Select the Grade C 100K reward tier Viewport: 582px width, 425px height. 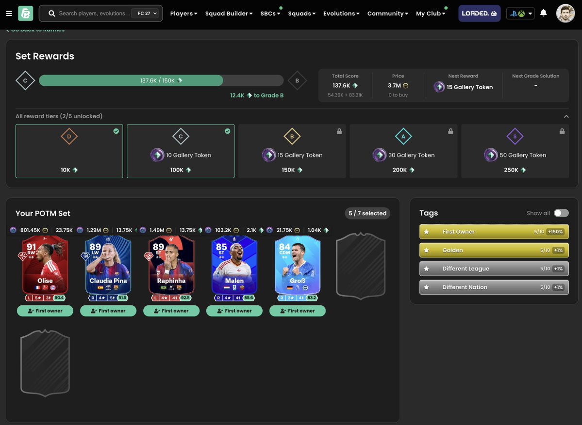click(181, 151)
